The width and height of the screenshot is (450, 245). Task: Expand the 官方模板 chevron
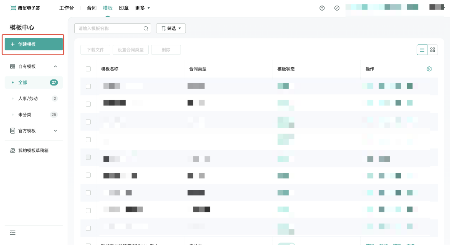[x=55, y=131]
